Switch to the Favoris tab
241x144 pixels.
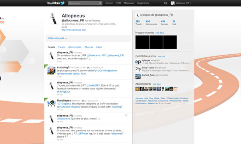(x=61, y=47)
